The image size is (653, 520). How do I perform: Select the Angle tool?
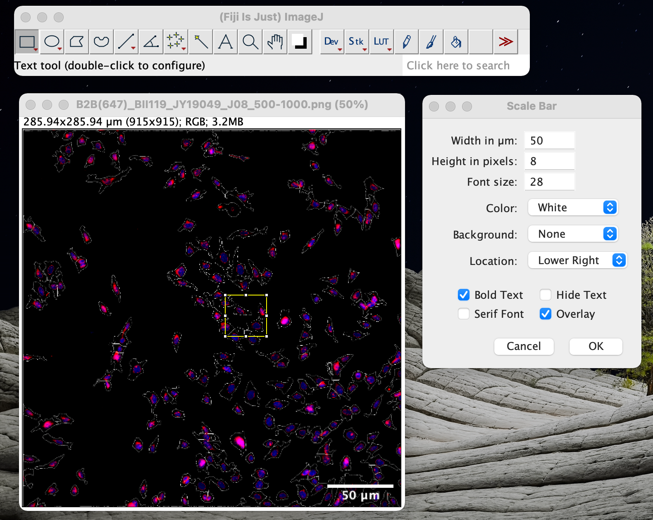151,42
